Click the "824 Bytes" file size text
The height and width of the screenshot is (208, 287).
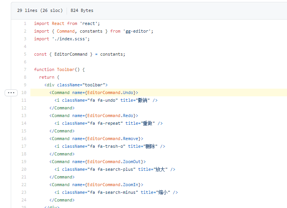click(82, 10)
